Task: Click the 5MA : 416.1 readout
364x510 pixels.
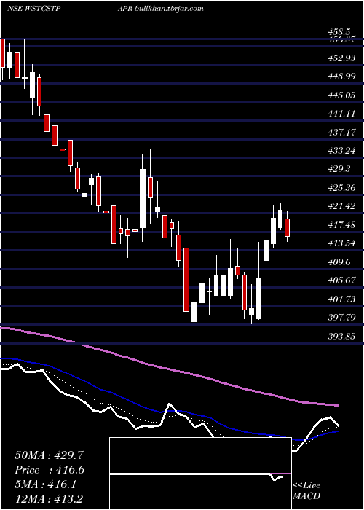Action: (45, 484)
